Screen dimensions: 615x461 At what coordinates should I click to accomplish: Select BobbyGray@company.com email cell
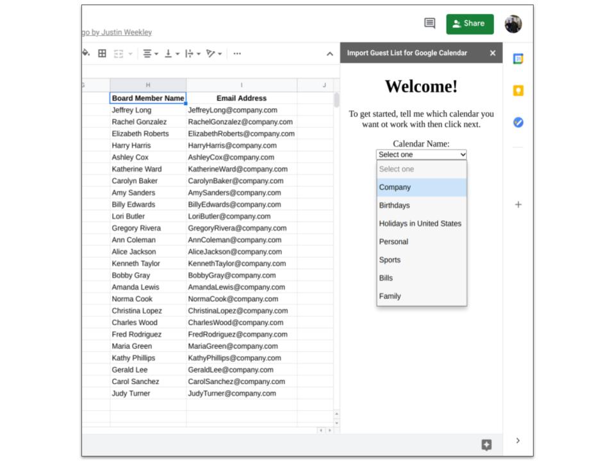coord(242,275)
